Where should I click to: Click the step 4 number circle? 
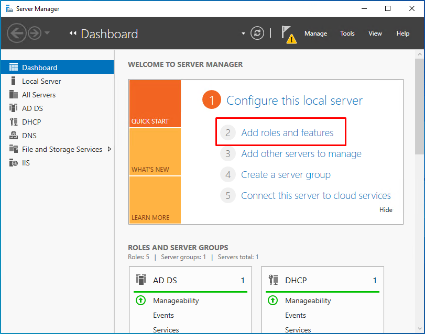(x=228, y=174)
